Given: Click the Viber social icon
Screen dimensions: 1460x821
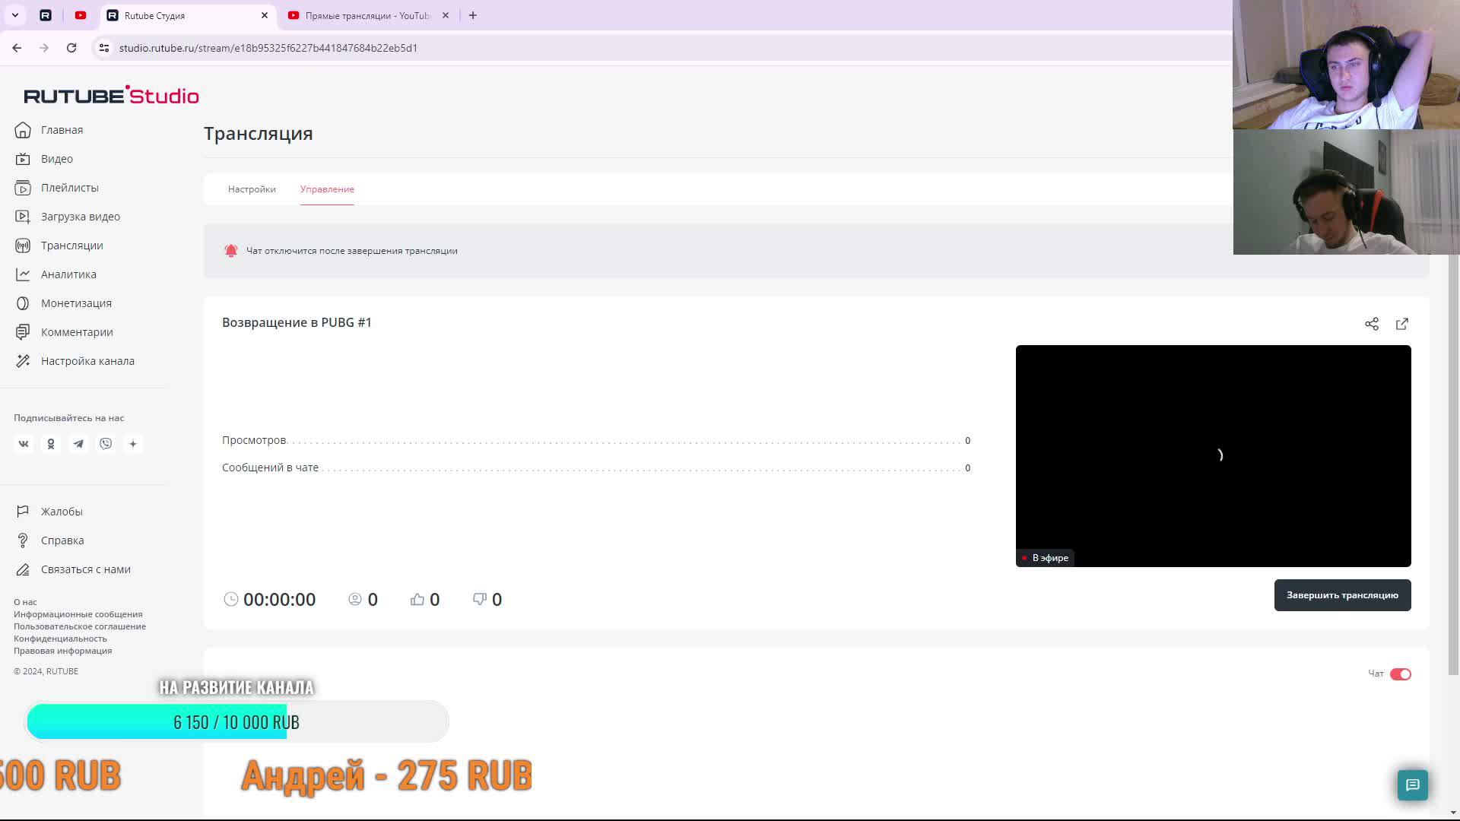Looking at the screenshot, I should [x=106, y=444].
